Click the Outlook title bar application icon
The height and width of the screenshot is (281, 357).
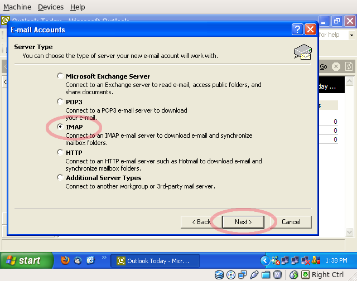pos(5,21)
